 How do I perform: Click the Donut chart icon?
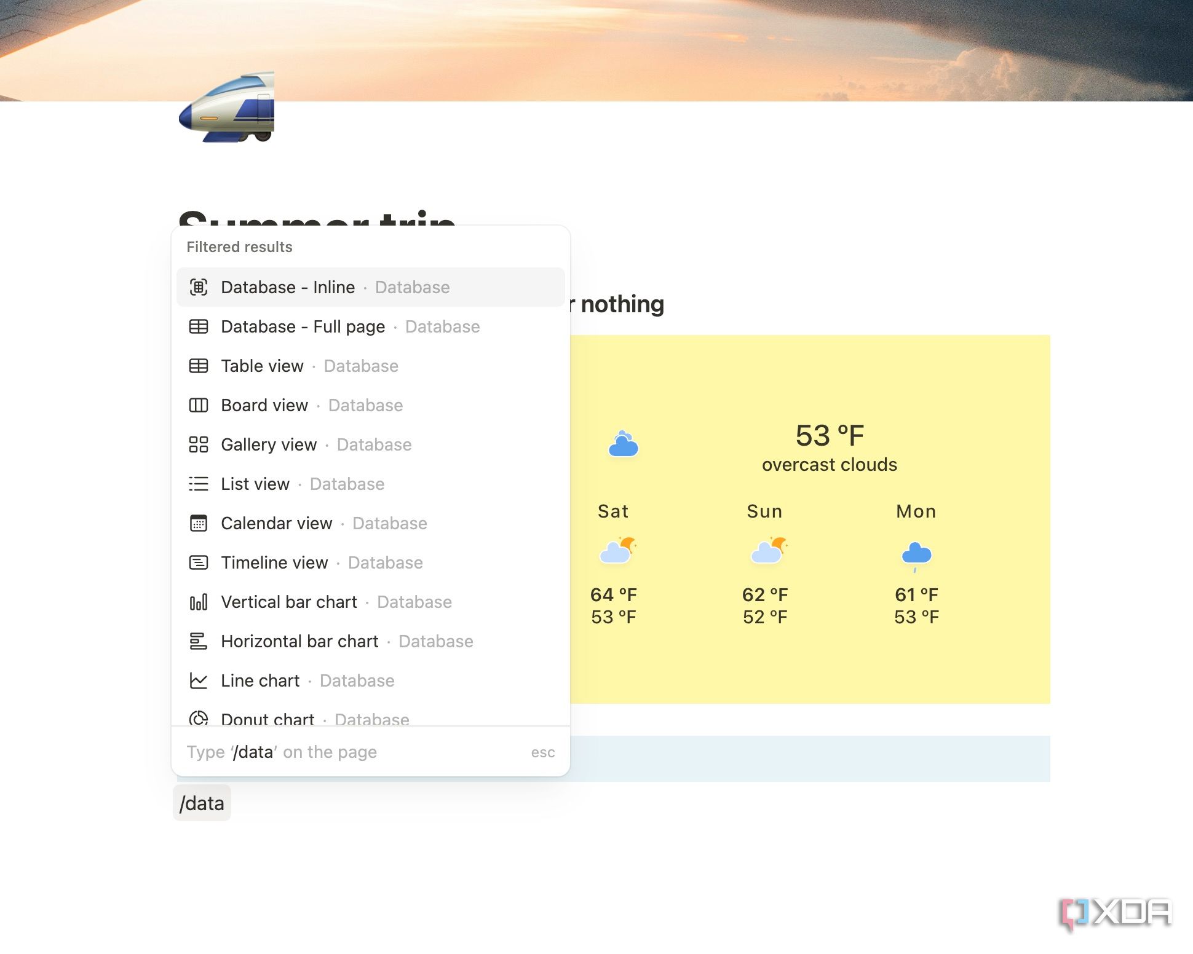point(198,718)
